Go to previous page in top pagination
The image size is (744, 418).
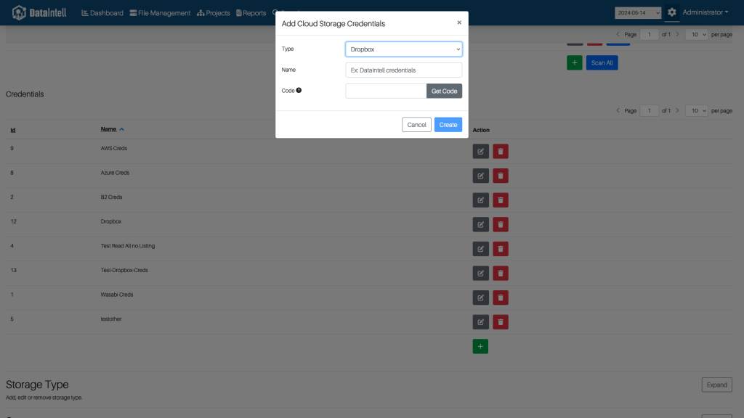click(618, 34)
